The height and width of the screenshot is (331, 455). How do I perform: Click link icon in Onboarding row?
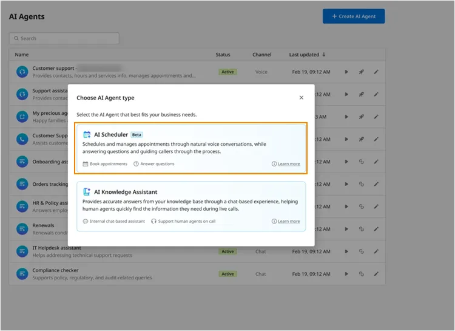(x=362, y=162)
